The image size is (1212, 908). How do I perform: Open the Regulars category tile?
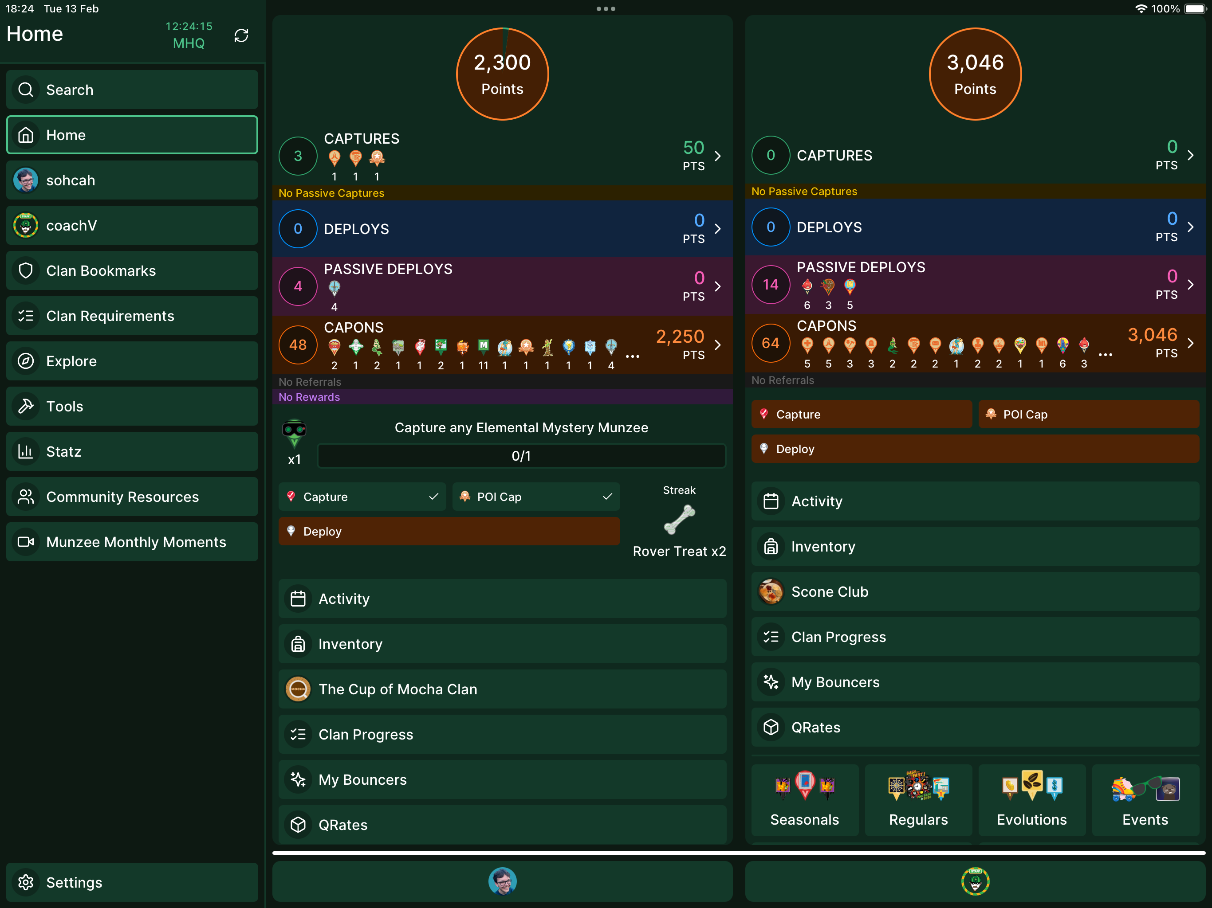coord(918,799)
